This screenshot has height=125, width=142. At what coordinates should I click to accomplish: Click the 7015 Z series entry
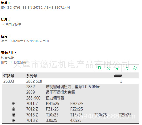click(32, 115)
